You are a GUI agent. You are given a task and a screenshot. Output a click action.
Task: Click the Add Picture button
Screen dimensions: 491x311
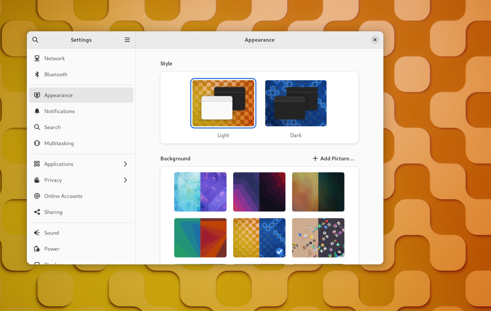(333, 159)
